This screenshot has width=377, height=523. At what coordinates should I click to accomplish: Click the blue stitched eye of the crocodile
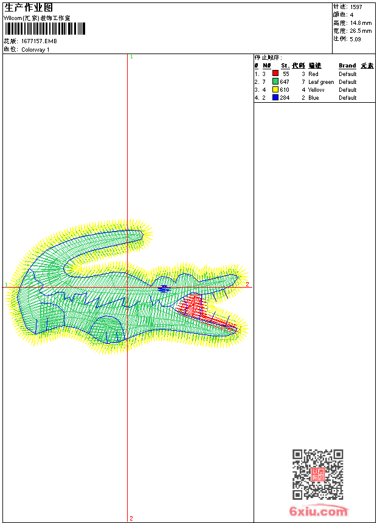point(164,289)
